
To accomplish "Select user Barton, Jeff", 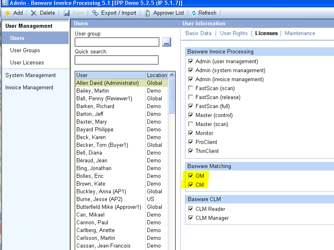I will point(122,114).
